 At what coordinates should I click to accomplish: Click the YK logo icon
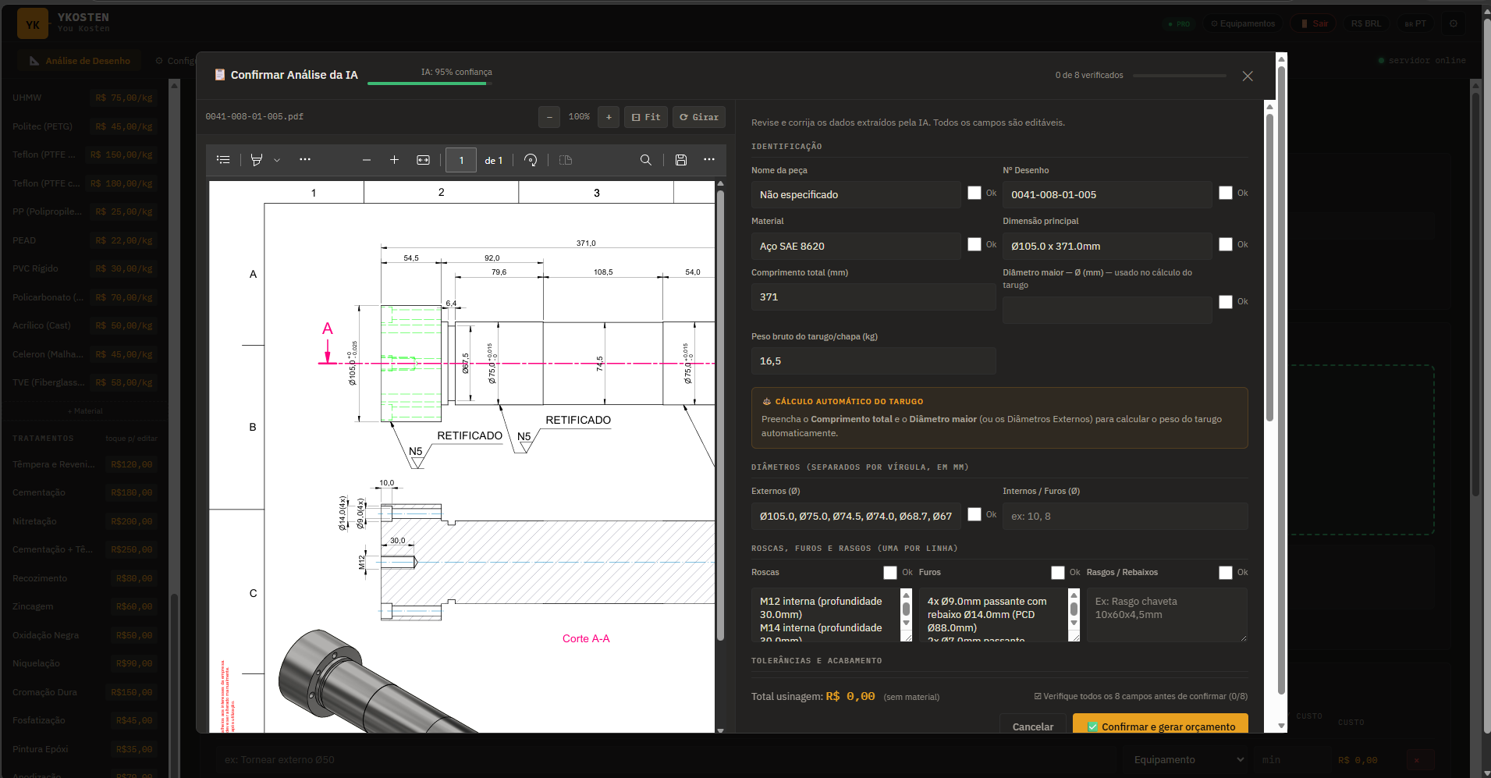coord(33,24)
